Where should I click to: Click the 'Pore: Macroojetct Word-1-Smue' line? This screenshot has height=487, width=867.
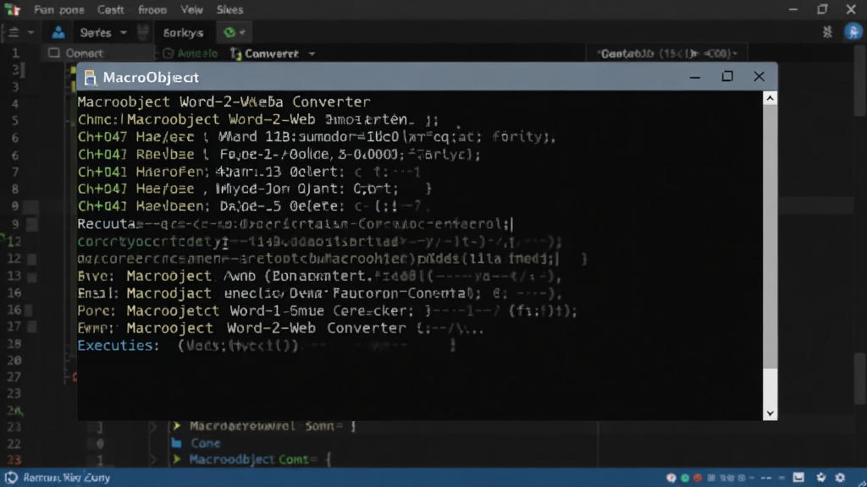tap(327, 311)
